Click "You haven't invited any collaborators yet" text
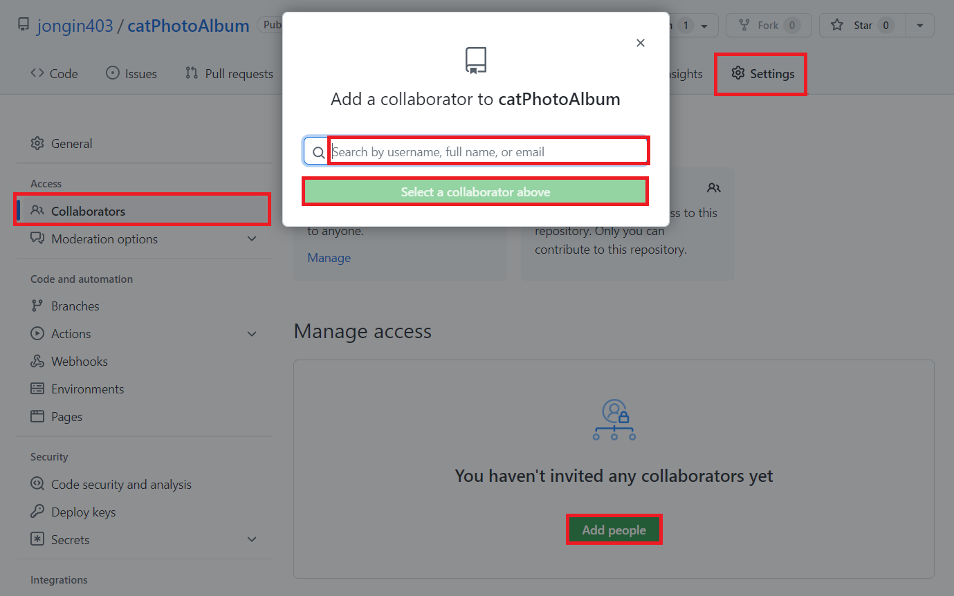This screenshot has width=954, height=596. [x=614, y=476]
